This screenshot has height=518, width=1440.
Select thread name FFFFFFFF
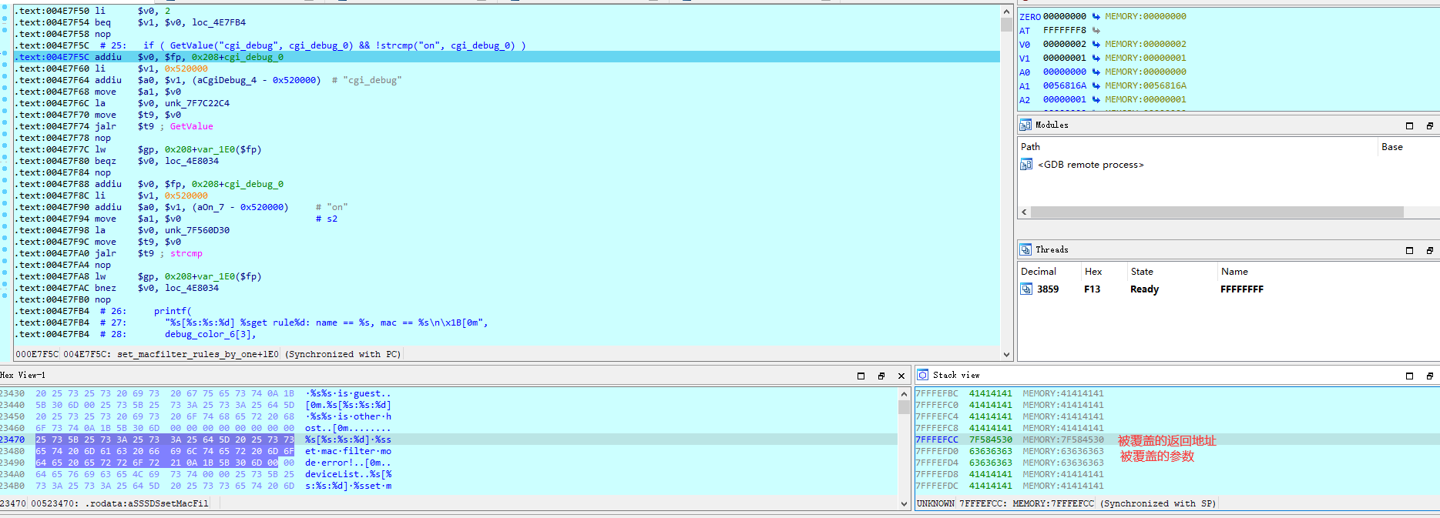(1242, 289)
